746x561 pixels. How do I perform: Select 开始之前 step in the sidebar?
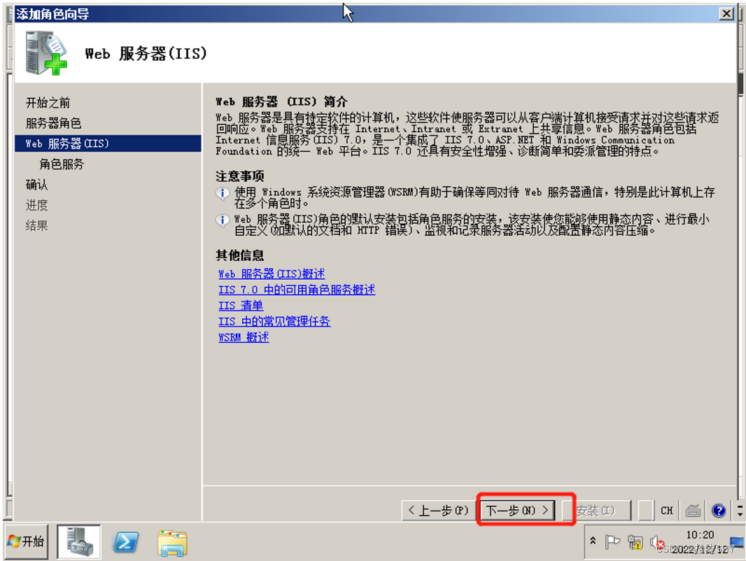48,102
